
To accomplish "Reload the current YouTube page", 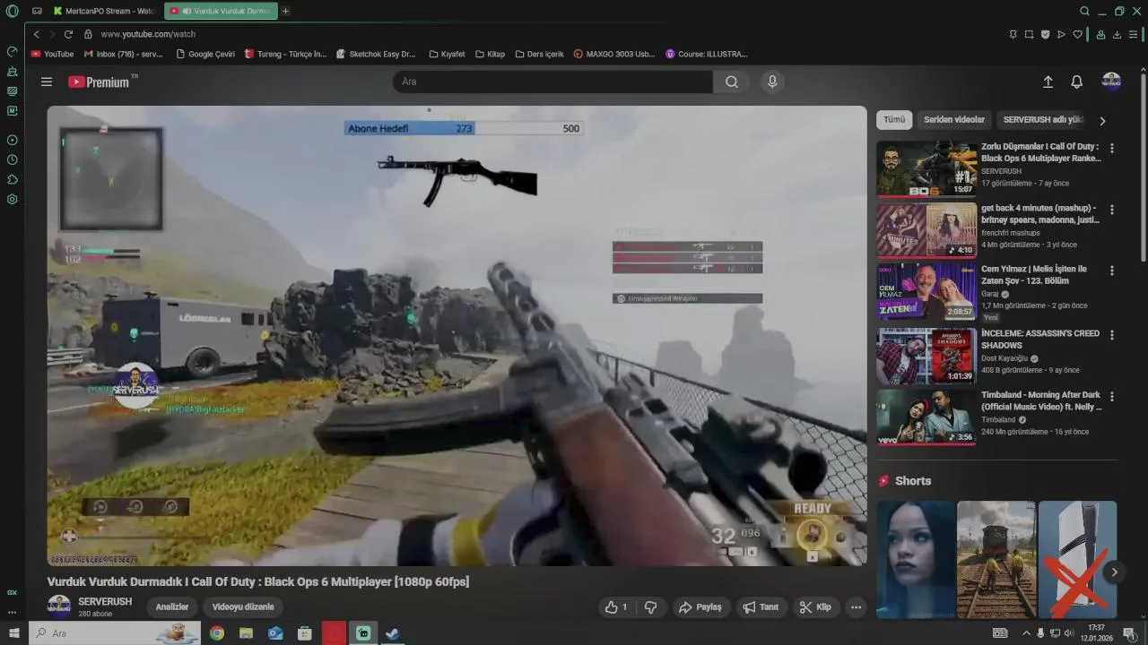I will point(68,34).
